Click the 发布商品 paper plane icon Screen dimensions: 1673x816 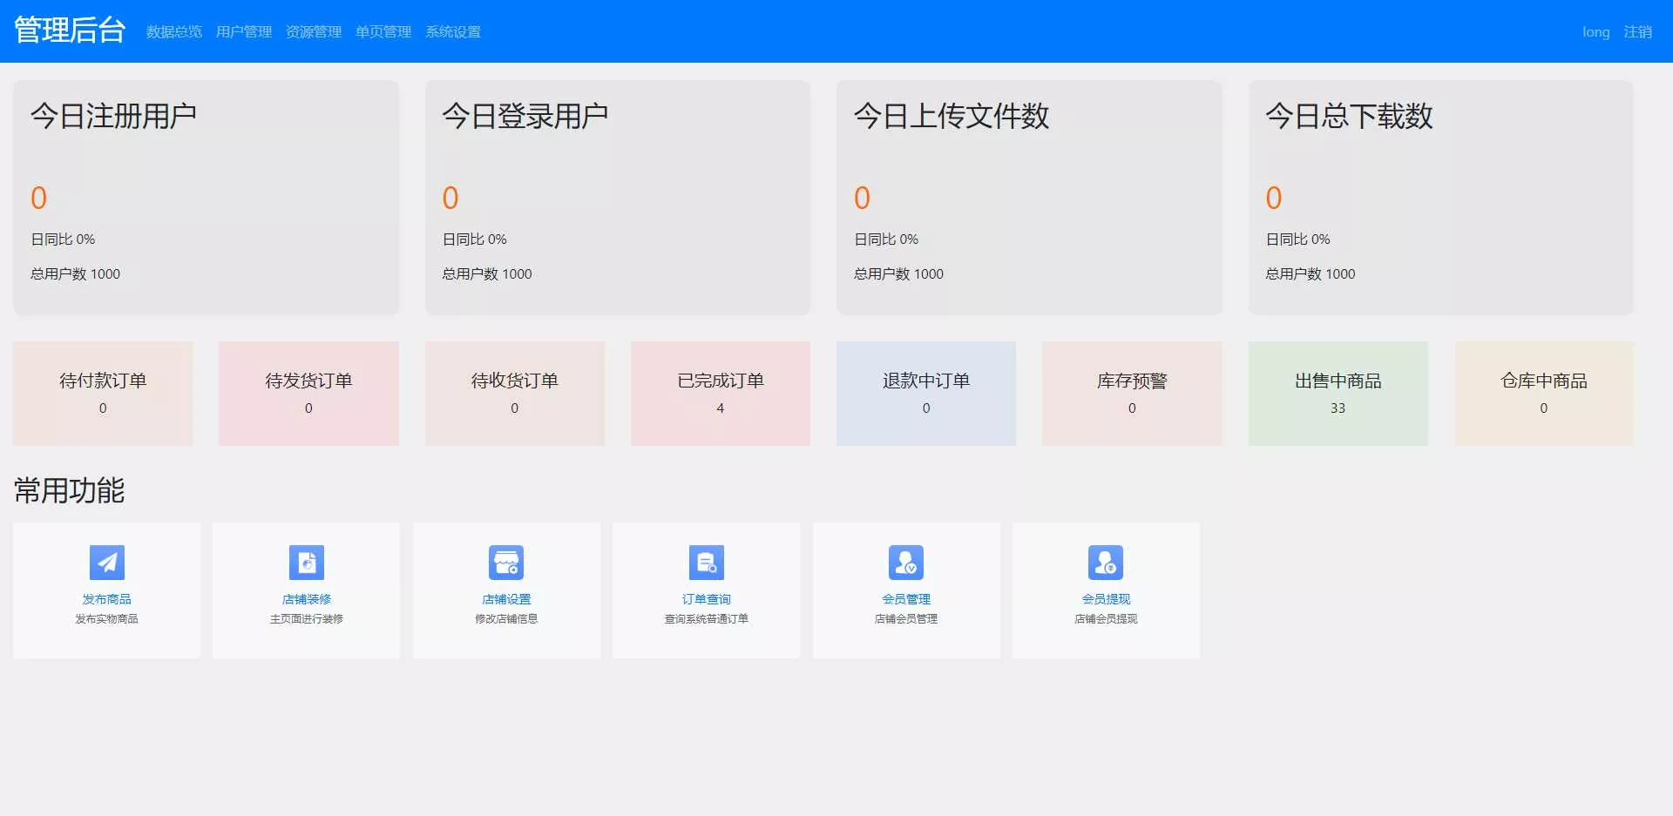(x=106, y=563)
